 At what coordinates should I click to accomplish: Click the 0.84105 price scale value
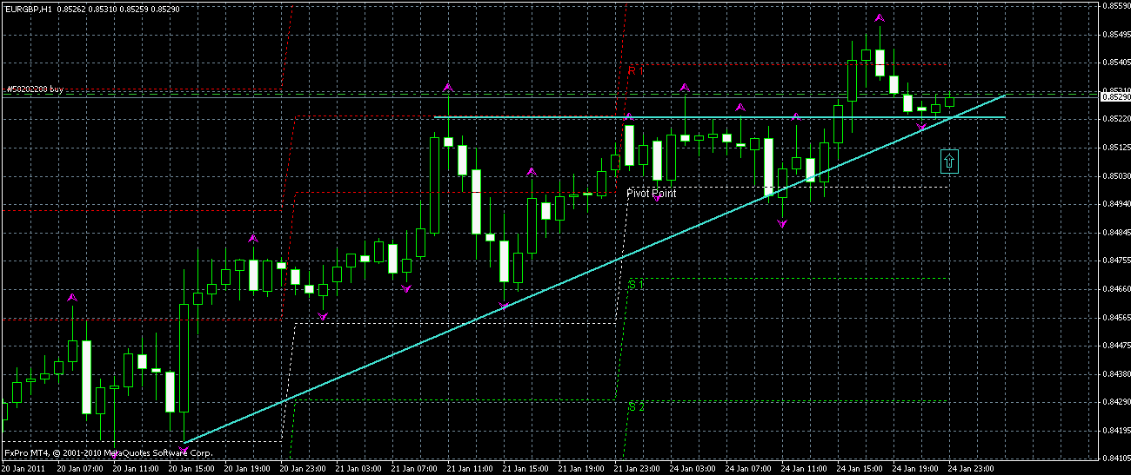1115,459
